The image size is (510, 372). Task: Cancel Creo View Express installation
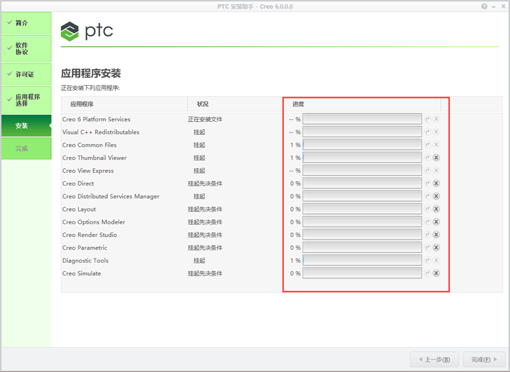tap(436, 170)
